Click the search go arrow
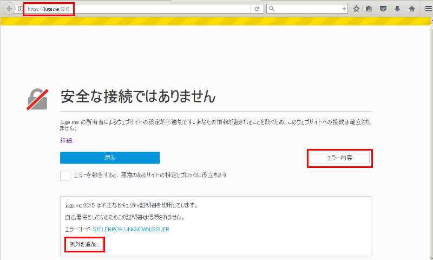The image size is (433, 260). [344, 9]
